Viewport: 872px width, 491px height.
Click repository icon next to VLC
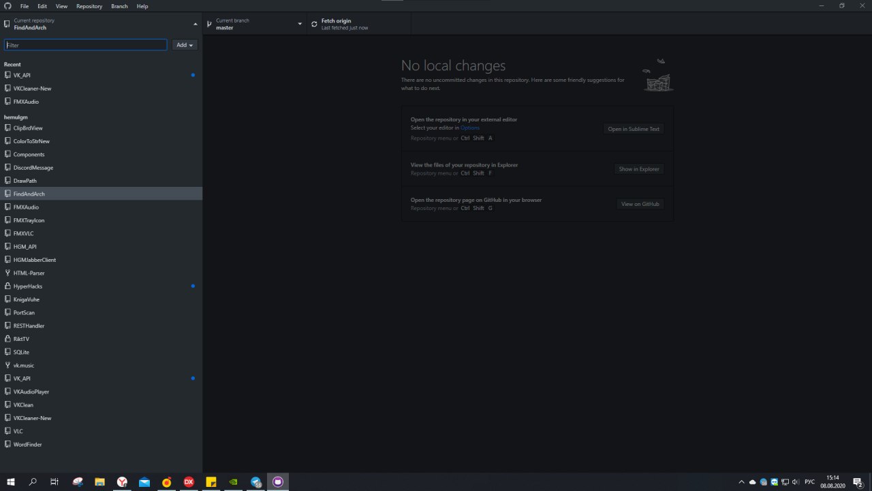[x=7, y=431]
